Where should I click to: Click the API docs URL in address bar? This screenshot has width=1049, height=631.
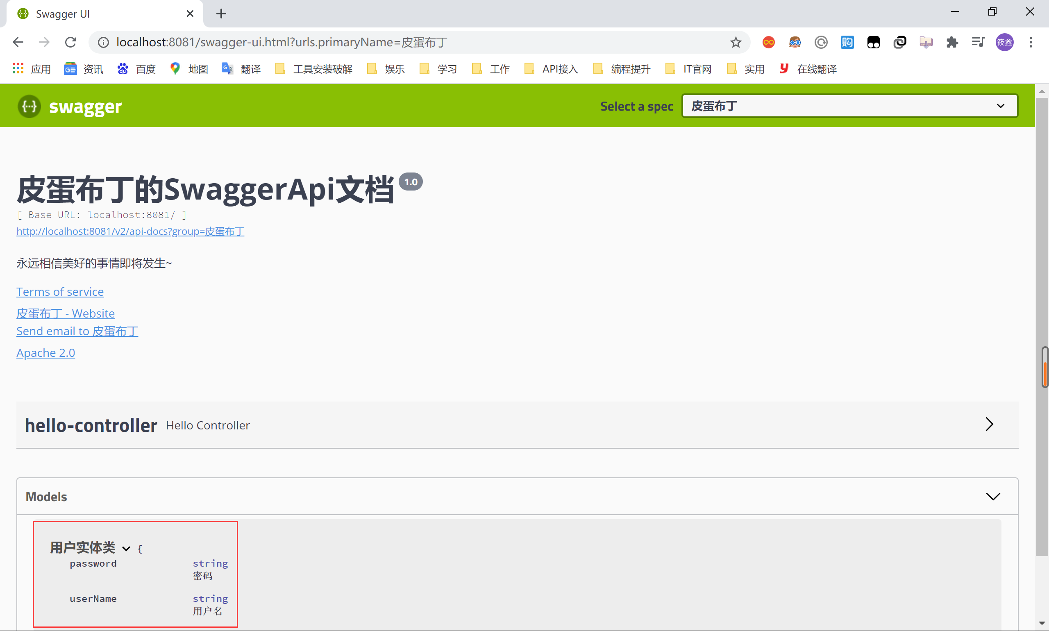(x=129, y=231)
